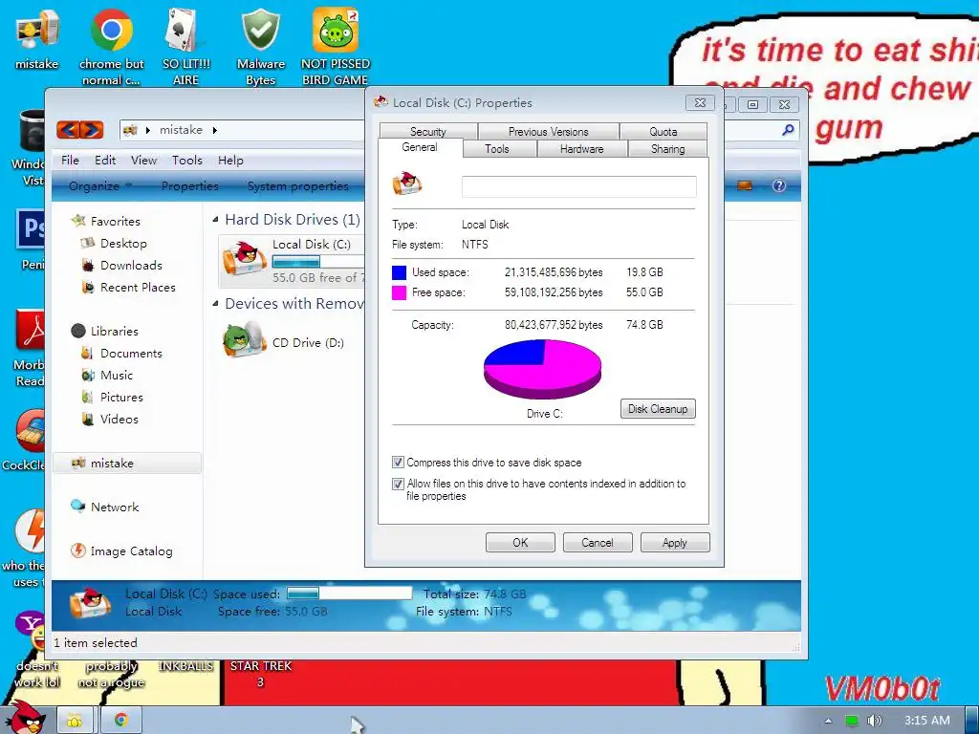Image resolution: width=979 pixels, height=734 pixels.
Task: Click the drive label text field
Action: [578, 186]
